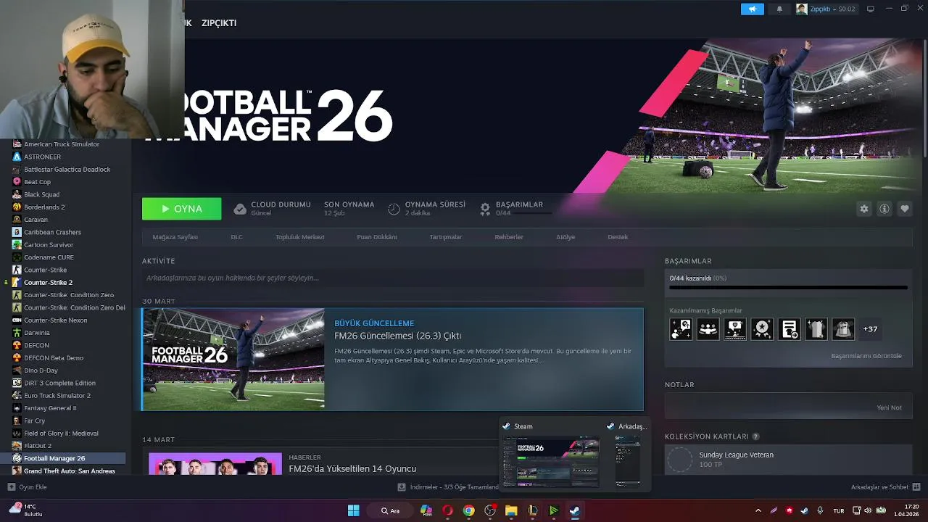Click the Oyun Ekle plus icon

pos(11,487)
